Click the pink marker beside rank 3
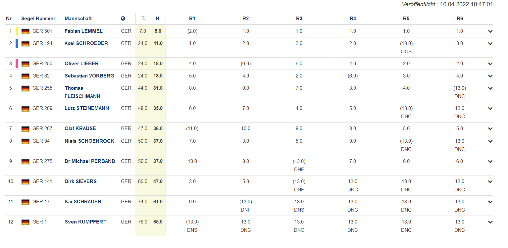This screenshot has height=248, width=508. tap(17, 64)
